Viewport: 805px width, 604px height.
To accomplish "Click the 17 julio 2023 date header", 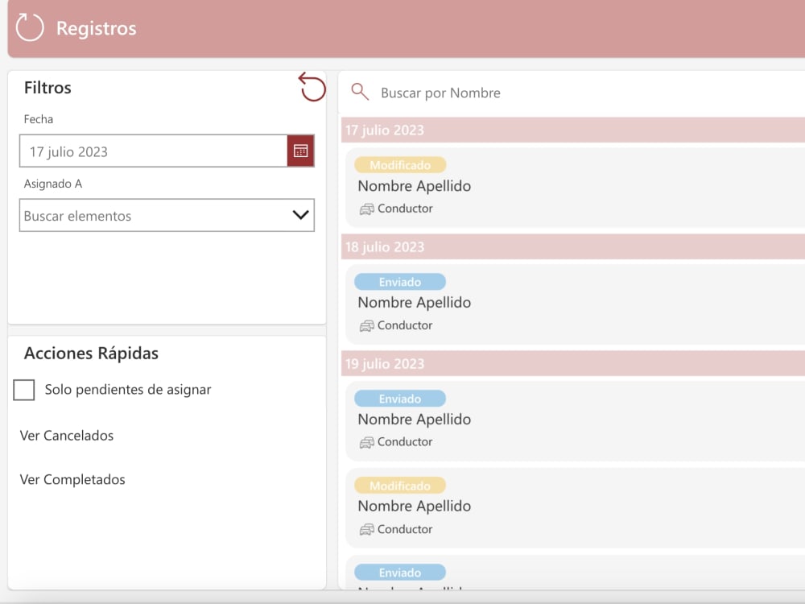I will [x=573, y=130].
